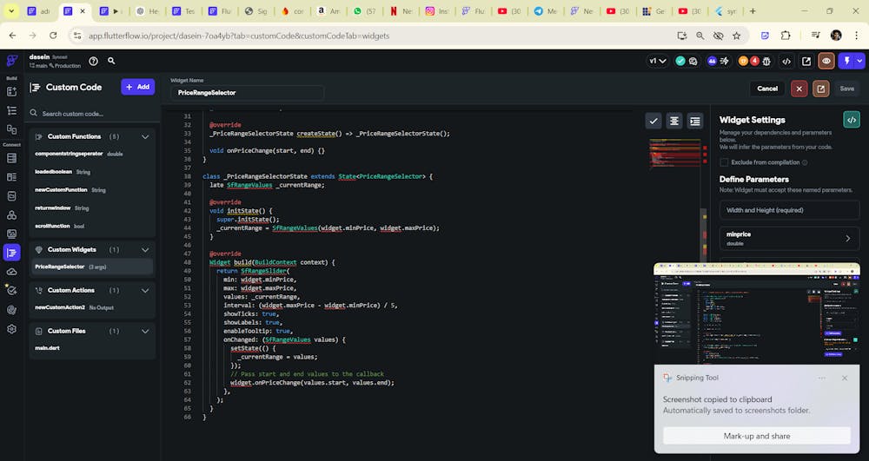The width and height of the screenshot is (869, 461).
Task: Open the Help question mark icon
Action: 94,61
